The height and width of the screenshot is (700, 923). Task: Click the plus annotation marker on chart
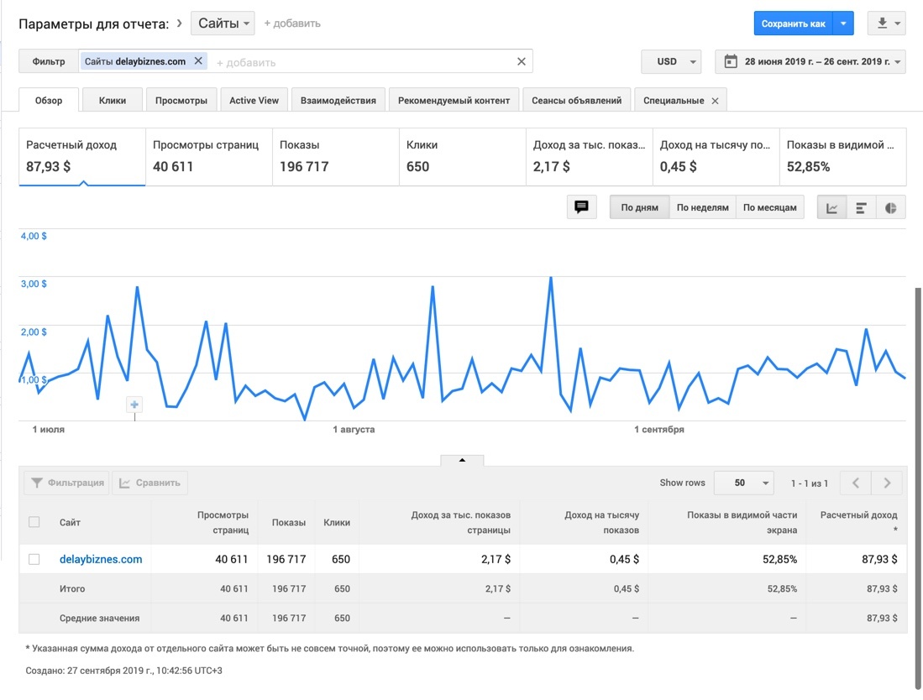(134, 405)
